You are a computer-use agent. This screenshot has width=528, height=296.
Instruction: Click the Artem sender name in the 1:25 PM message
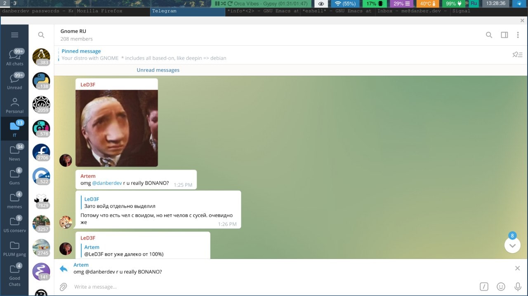pyautogui.click(x=88, y=176)
